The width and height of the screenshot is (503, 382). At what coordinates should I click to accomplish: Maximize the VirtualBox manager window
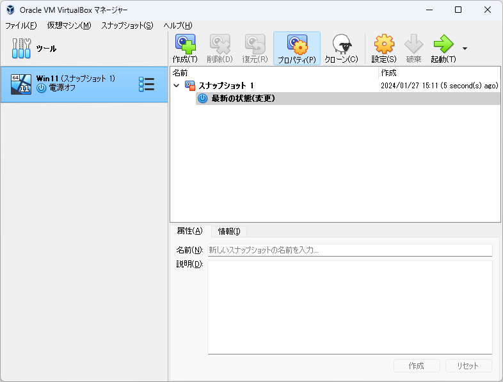pyautogui.click(x=458, y=10)
